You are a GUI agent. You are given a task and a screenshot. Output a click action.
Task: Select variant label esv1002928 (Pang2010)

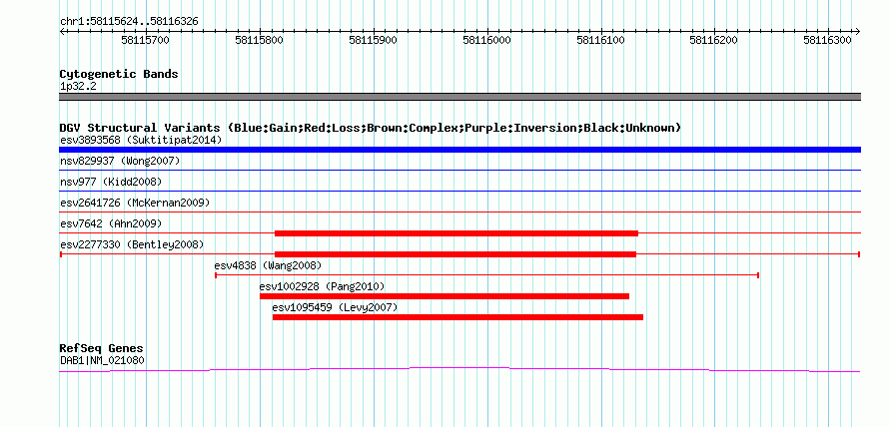pos(322,286)
